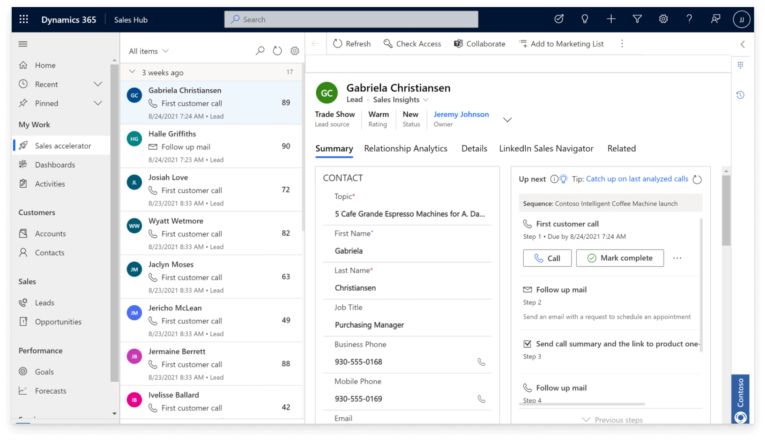Expand Previous steps in sequence
This screenshot has height=440, width=765.
tap(612, 420)
